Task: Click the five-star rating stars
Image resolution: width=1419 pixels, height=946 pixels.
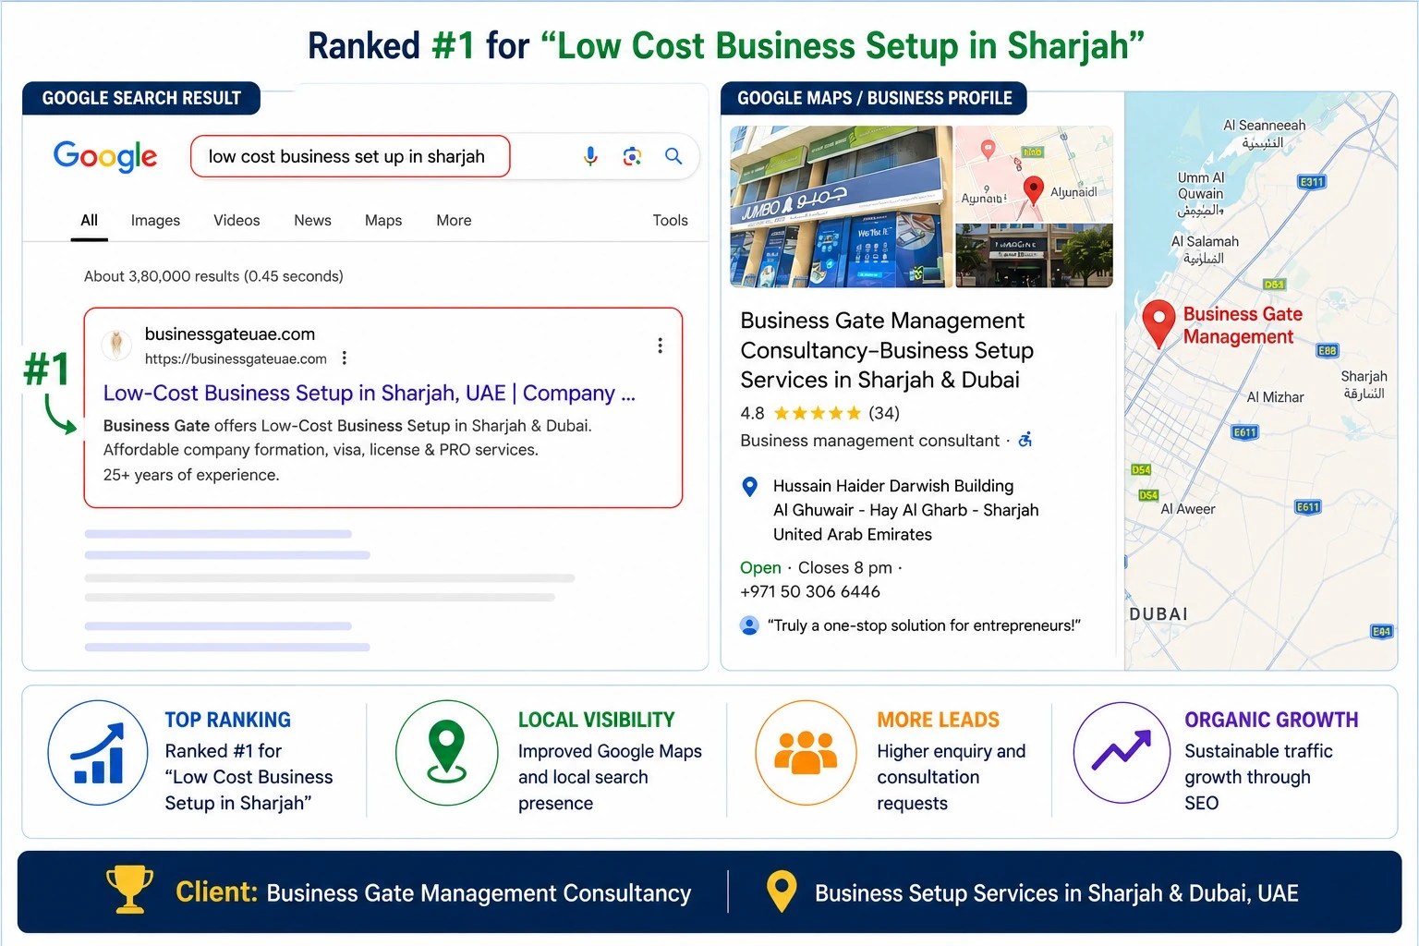Action: [x=817, y=413]
